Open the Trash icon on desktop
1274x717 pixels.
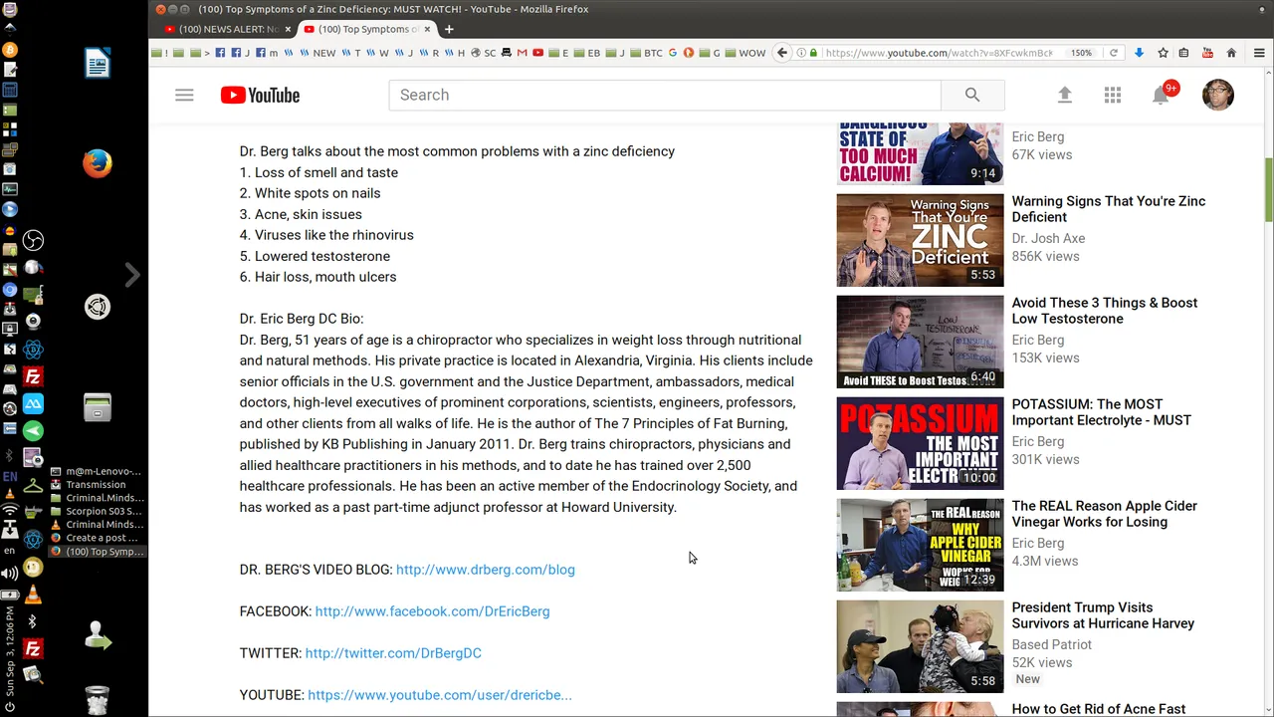click(x=97, y=699)
